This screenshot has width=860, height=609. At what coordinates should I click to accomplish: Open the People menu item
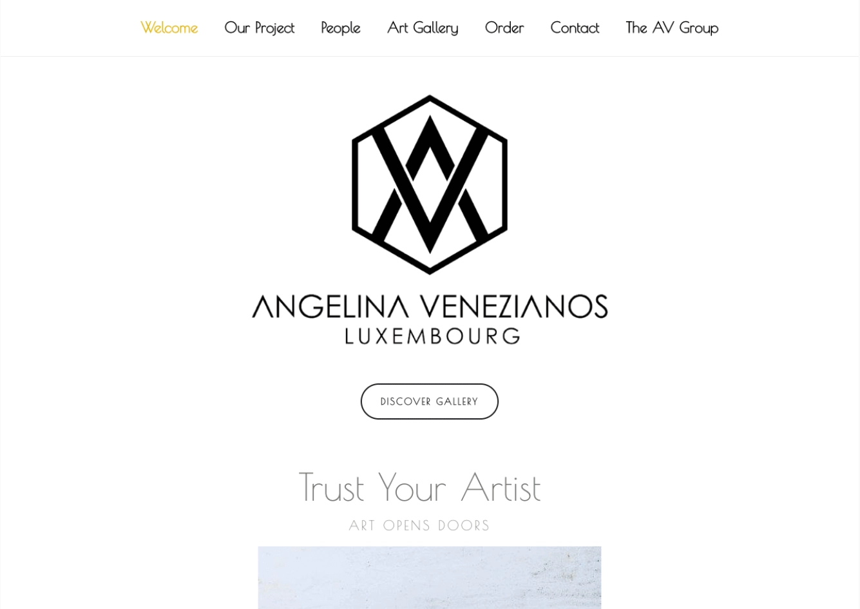click(x=340, y=28)
